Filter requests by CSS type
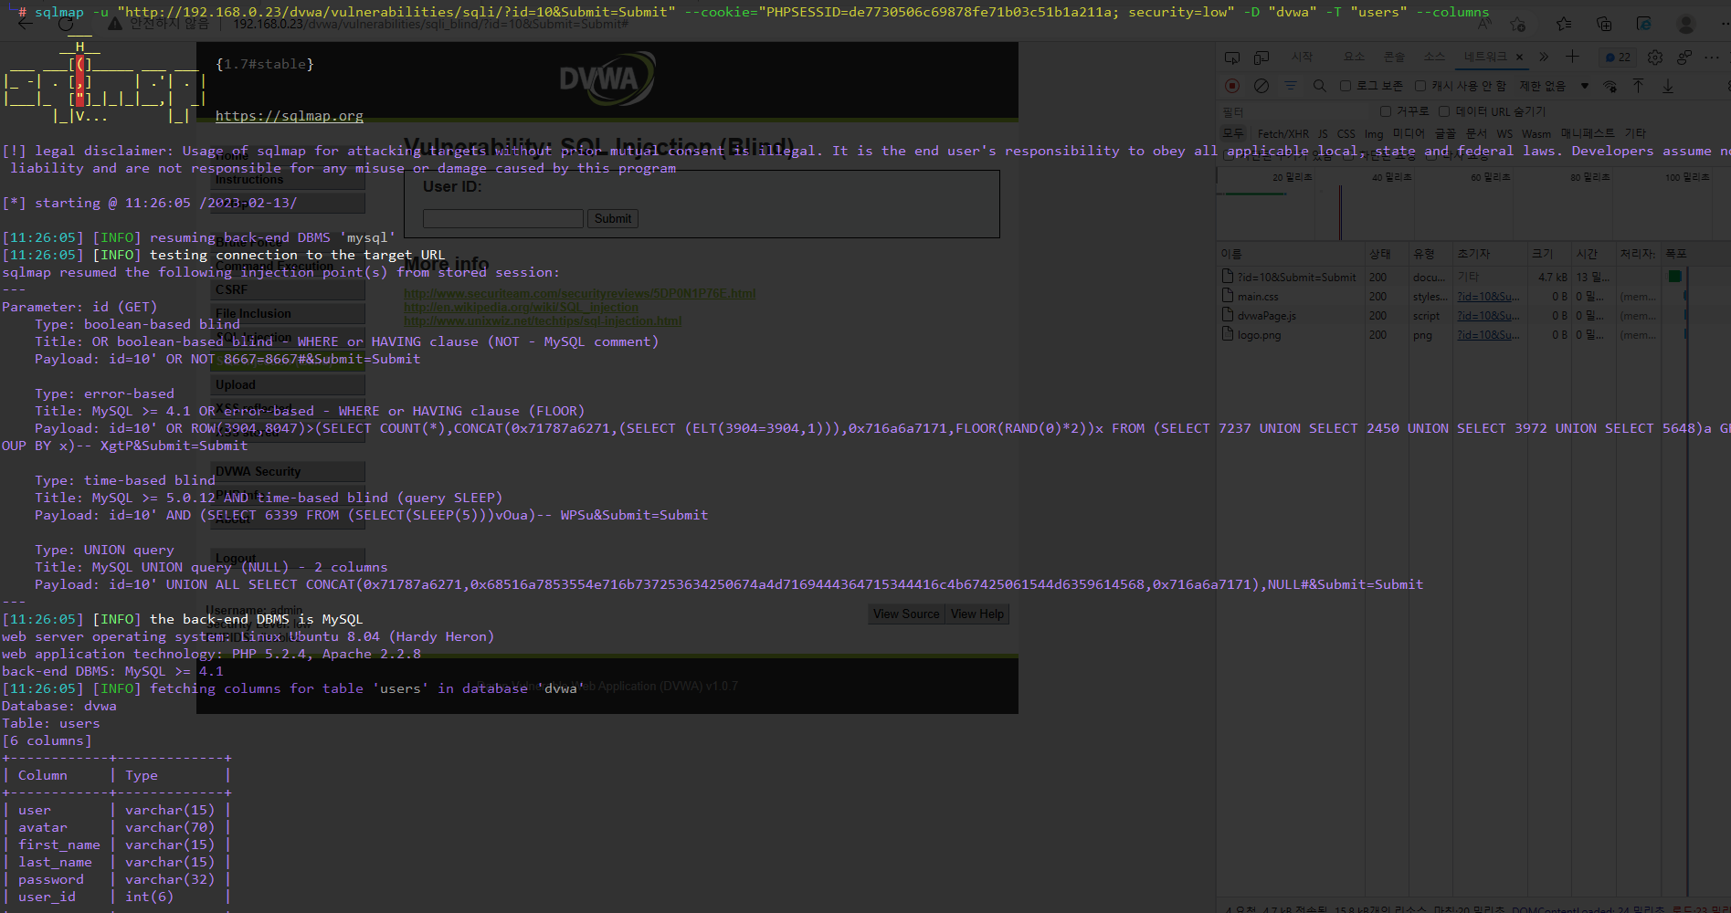This screenshot has width=1731, height=913. (x=1346, y=134)
